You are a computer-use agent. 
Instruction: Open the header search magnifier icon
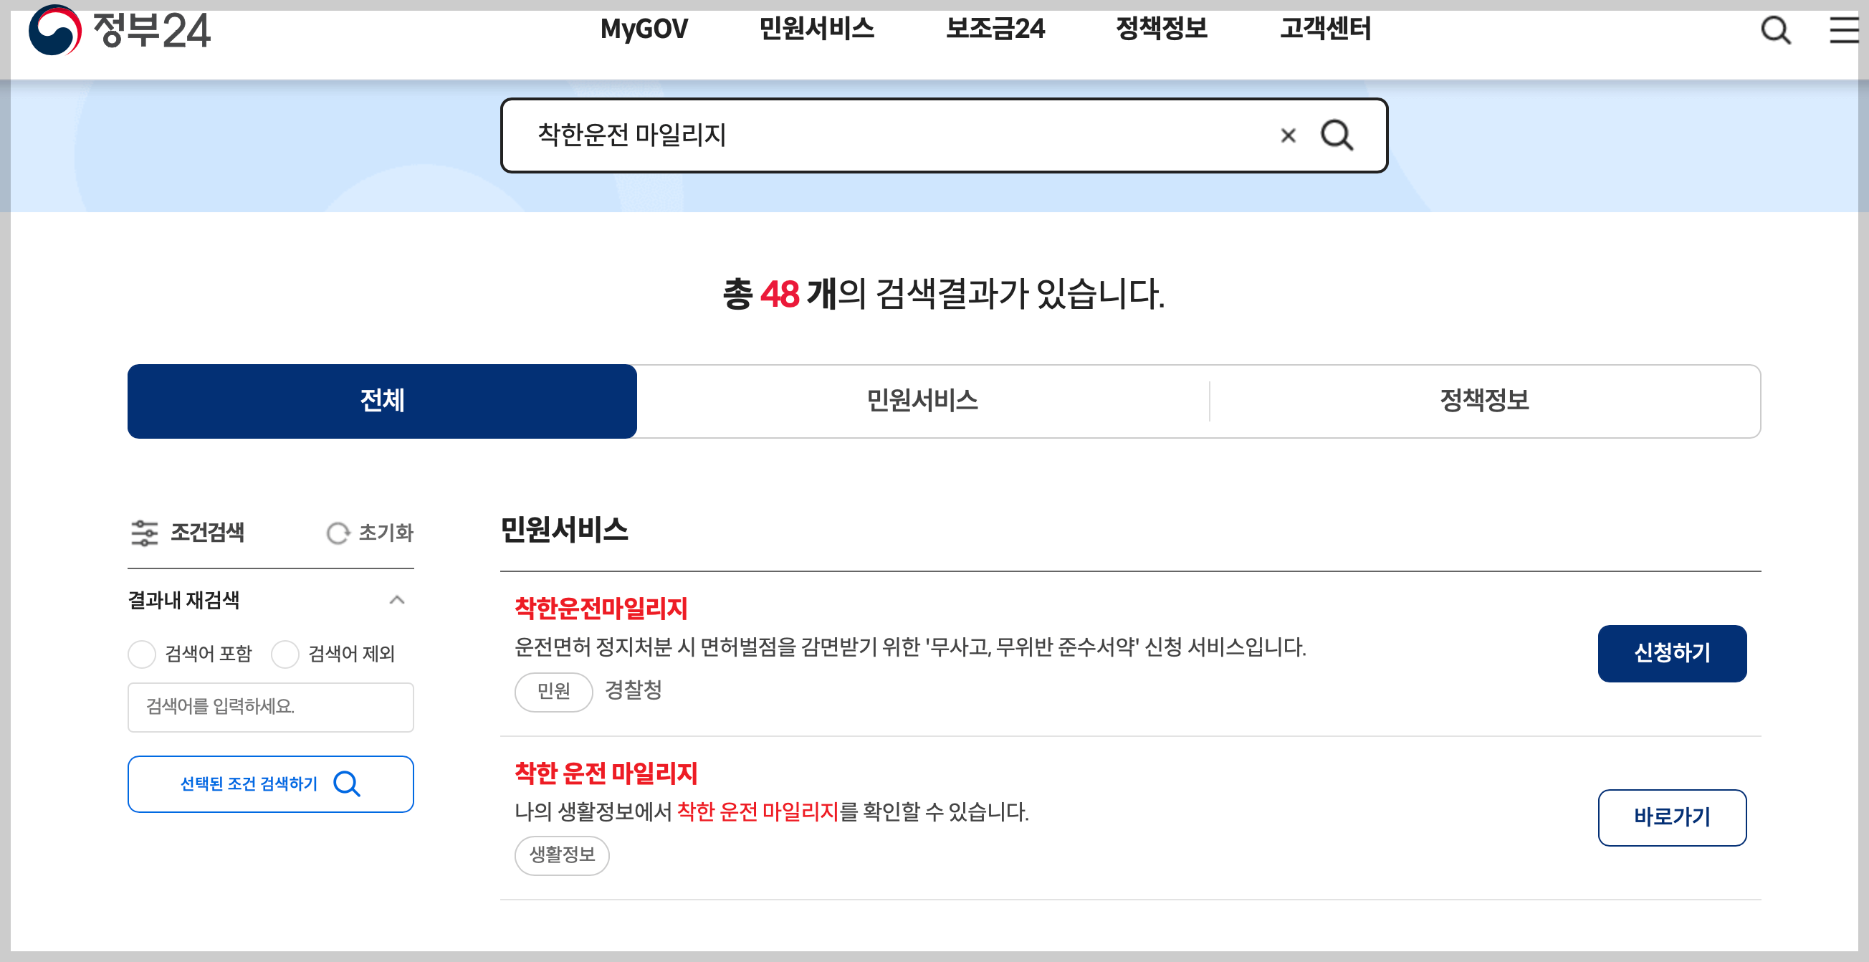(1775, 31)
